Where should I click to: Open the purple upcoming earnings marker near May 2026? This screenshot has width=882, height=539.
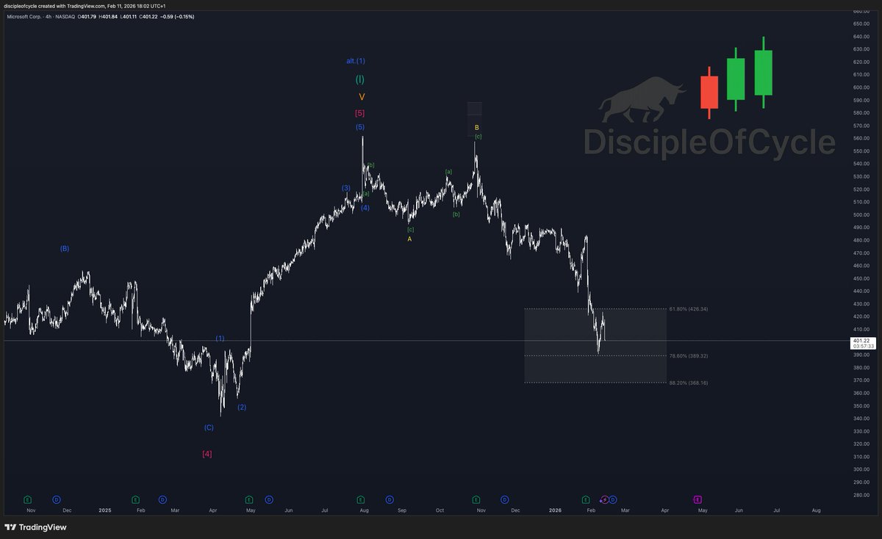697,499
